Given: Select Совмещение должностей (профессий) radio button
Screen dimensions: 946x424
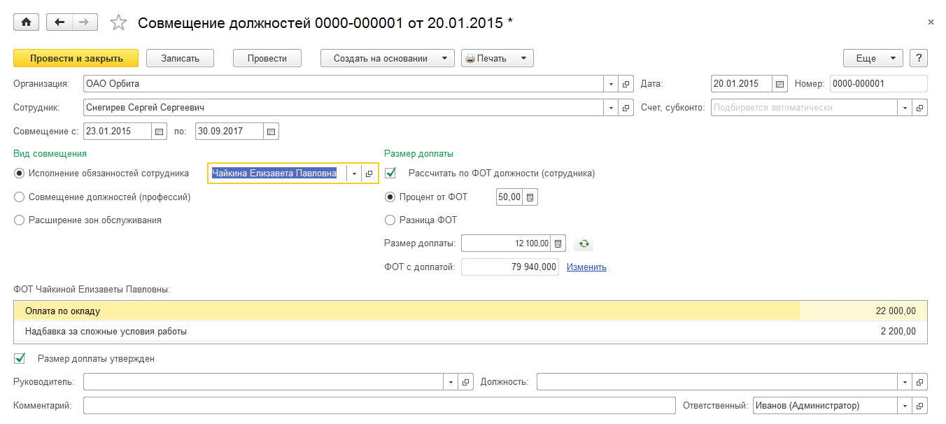Looking at the screenshot, I should (20, 197).
